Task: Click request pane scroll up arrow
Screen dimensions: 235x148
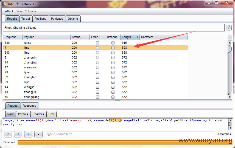Action: (231, 120)
